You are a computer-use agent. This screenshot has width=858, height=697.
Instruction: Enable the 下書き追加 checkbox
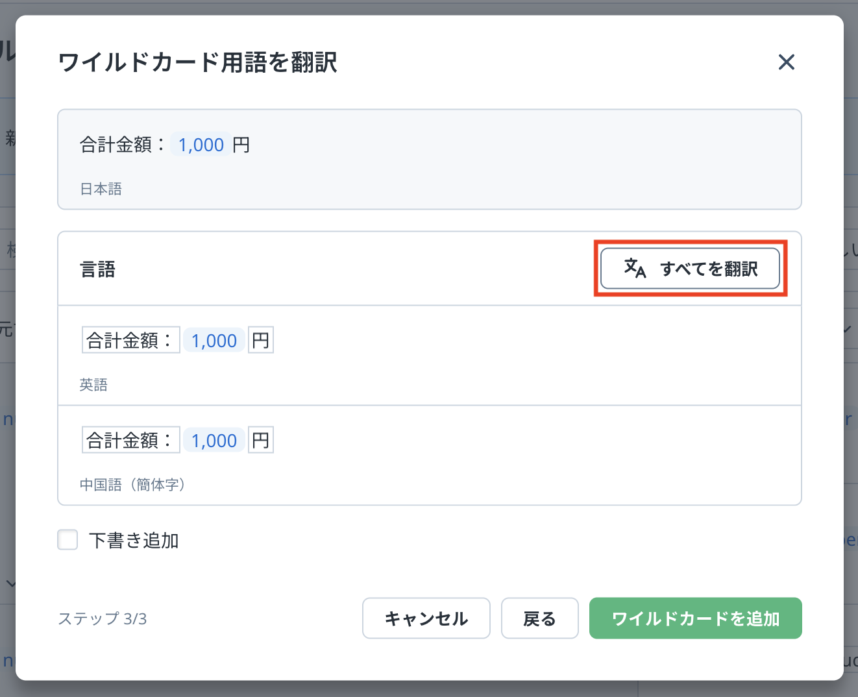68,540
